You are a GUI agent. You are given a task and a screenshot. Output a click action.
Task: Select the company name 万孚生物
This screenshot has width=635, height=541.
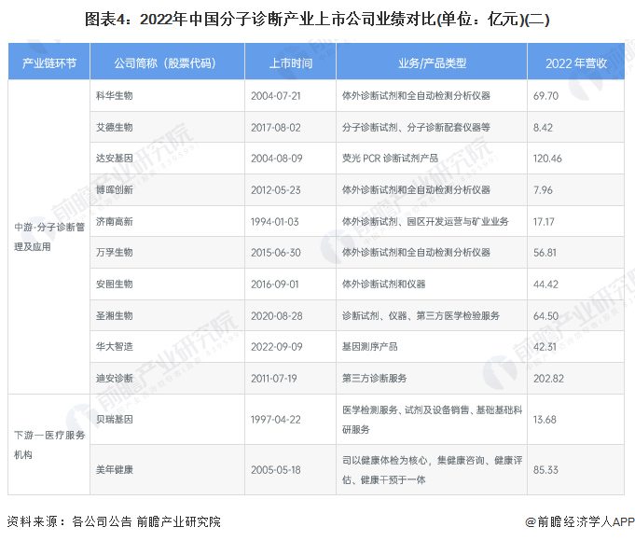(x=114, y=252)
